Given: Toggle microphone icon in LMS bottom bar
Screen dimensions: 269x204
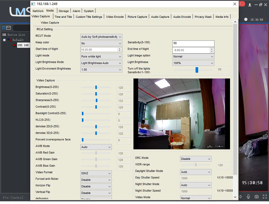Looking at the screenshot, I should [248, 197].
